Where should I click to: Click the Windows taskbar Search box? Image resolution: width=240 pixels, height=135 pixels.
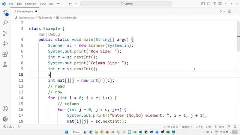(76, 132)
